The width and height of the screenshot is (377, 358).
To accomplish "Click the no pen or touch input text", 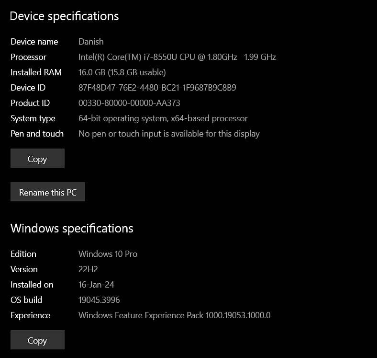I will pos(169,134).
